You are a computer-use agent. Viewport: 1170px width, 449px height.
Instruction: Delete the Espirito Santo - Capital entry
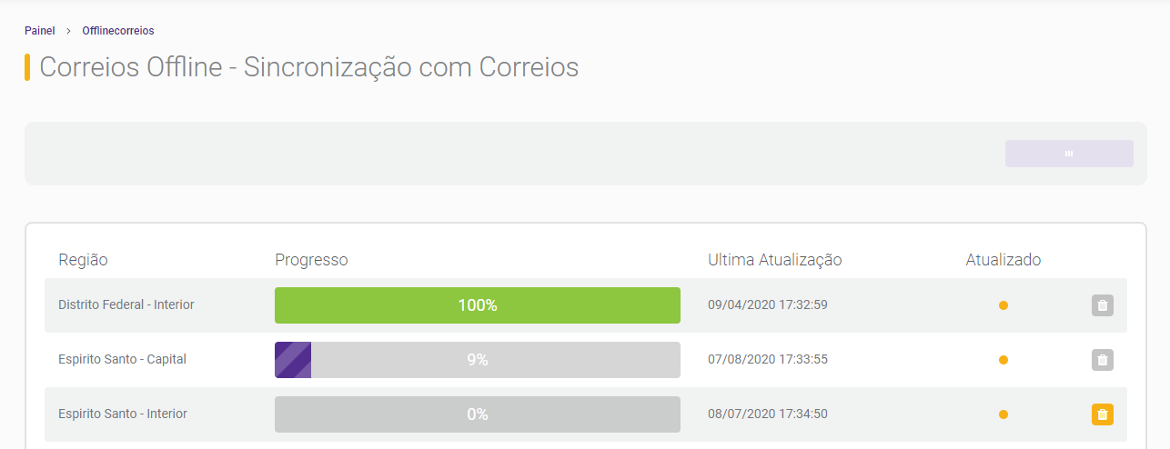point(1102,360)
